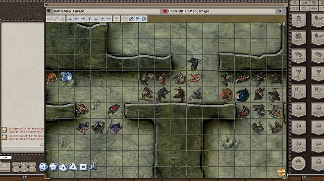
Task: Click the red link icon beside Unidentified Map
Action: pyautogui.click(x=165, y=11)
